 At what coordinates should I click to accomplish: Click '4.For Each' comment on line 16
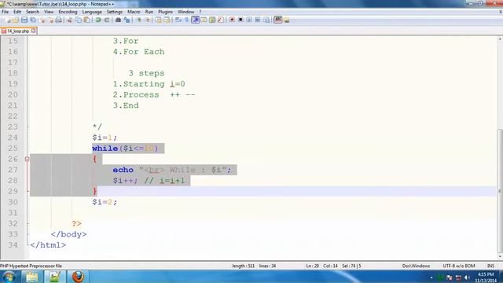(138, 52)
